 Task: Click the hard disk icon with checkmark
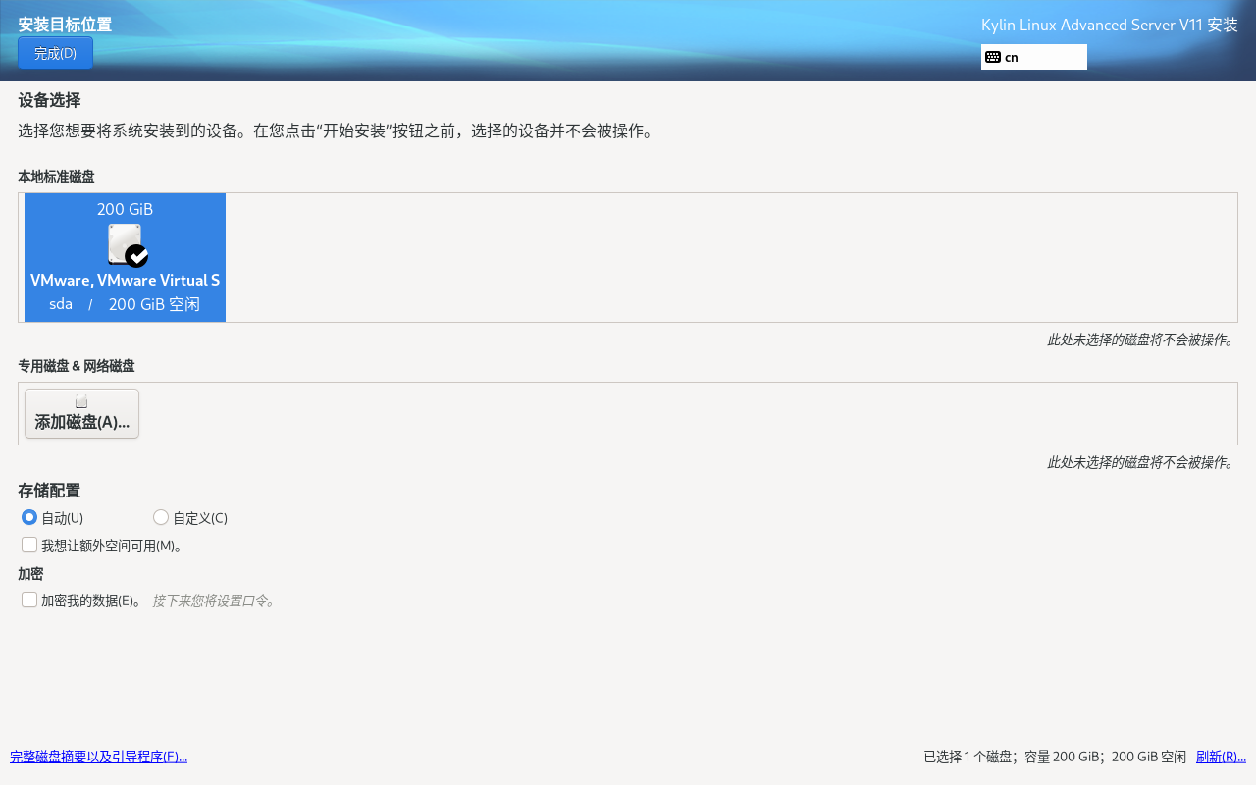pyautogui.click(x=128, y=244)
